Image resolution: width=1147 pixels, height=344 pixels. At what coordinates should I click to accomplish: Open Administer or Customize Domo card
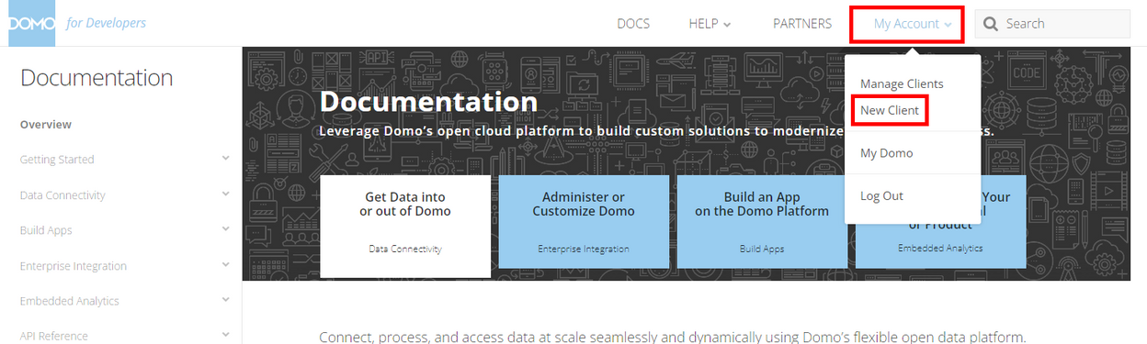tap(584, 222)
